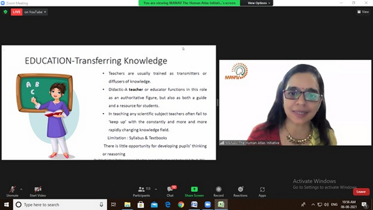Image resolution: width=373 pixels, height=210 pixels.
Task: Open the View Options dropdown
Action: 259,3
